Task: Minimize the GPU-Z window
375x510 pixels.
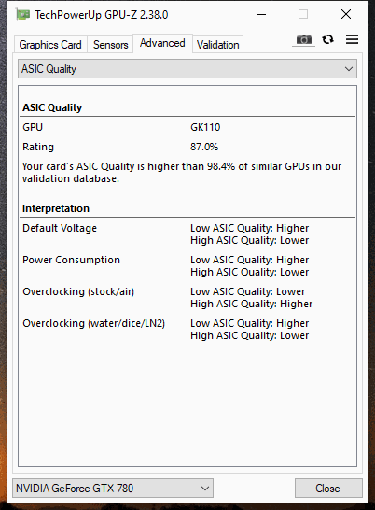Action: 261,14
